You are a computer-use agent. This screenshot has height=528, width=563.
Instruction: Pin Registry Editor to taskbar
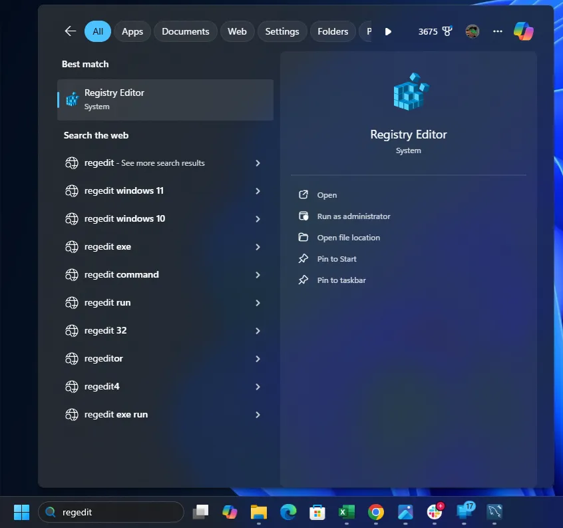coord(341,280)
